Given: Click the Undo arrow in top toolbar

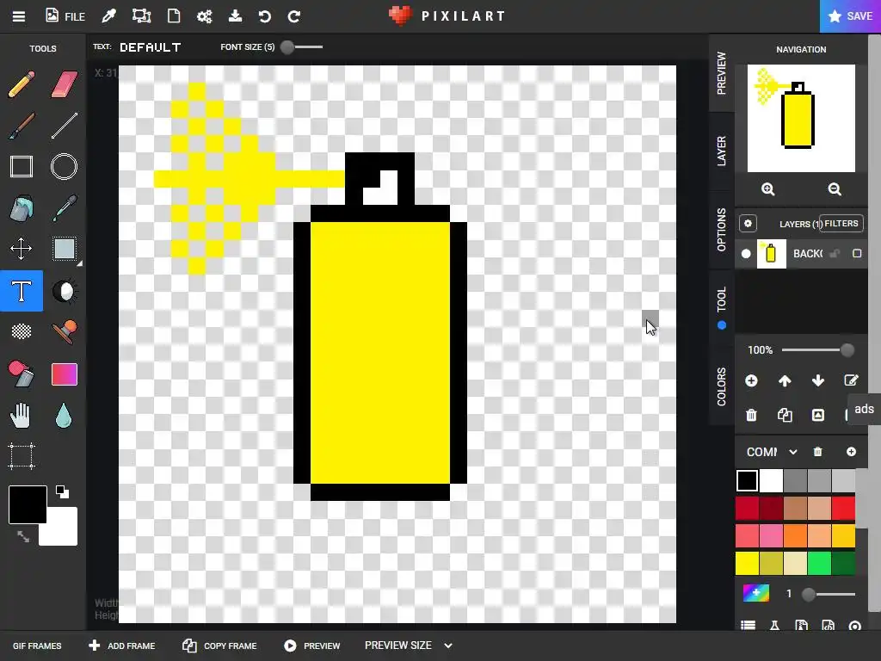Looking at the screenshot, I should pos(265,16).
